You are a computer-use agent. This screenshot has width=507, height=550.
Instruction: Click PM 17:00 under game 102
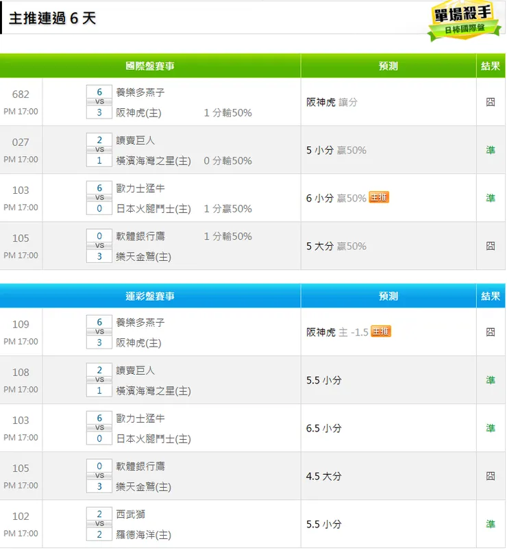(x=21, y=533)
